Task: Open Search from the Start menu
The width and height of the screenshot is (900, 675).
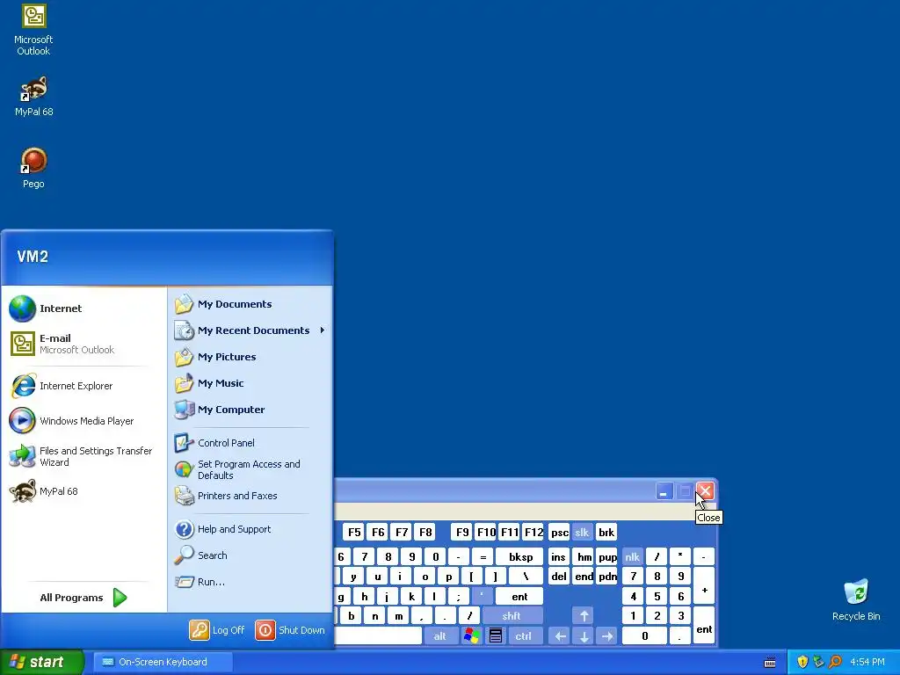Action: point(250,555)
